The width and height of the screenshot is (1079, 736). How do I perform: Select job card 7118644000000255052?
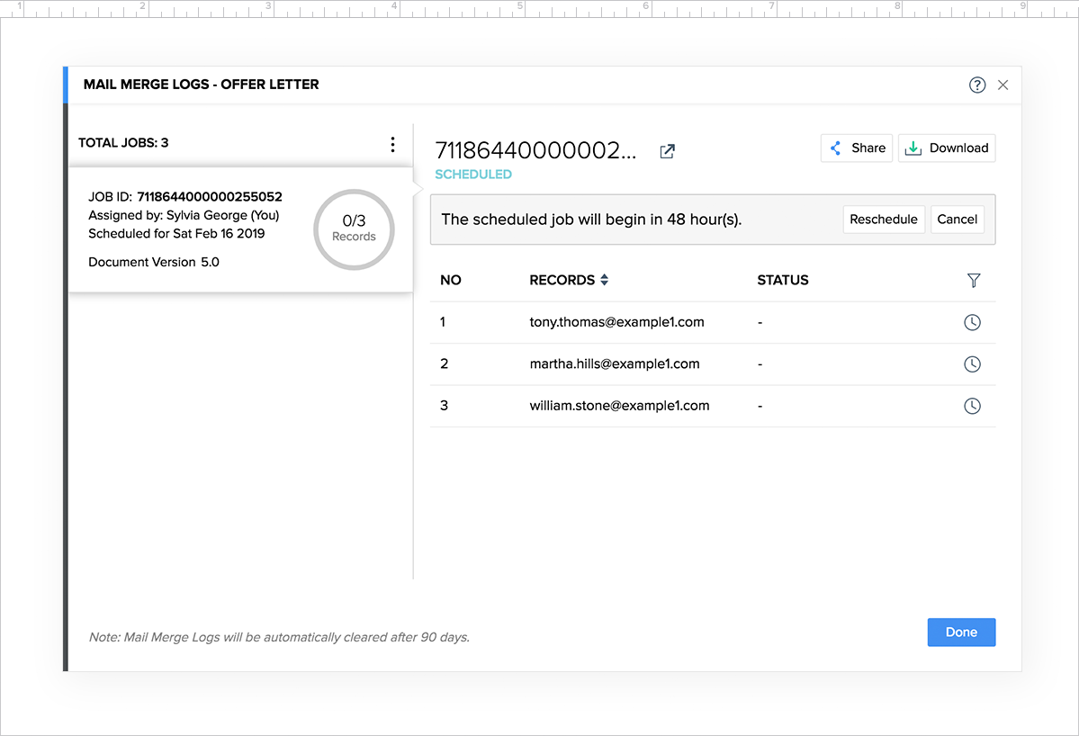click(241, 230)
